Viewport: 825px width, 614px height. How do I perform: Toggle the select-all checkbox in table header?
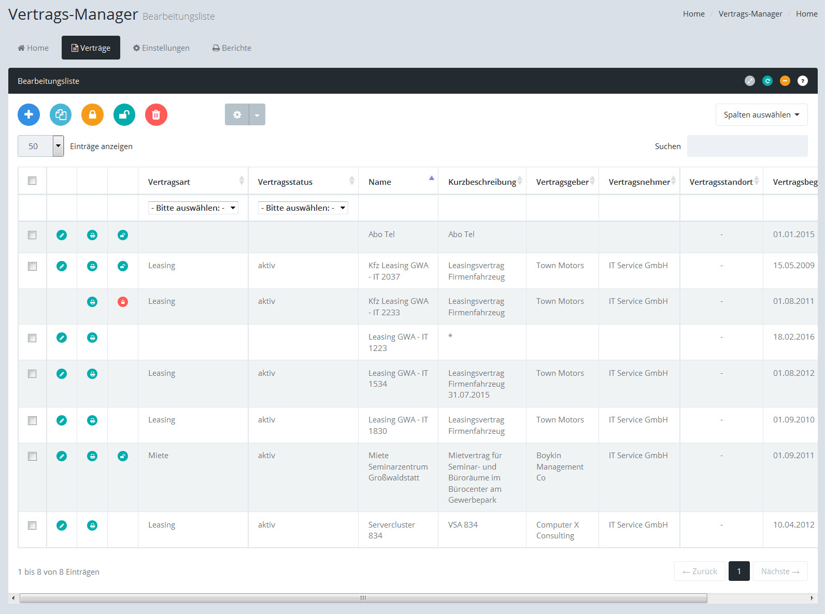click(x=32, y=181)
